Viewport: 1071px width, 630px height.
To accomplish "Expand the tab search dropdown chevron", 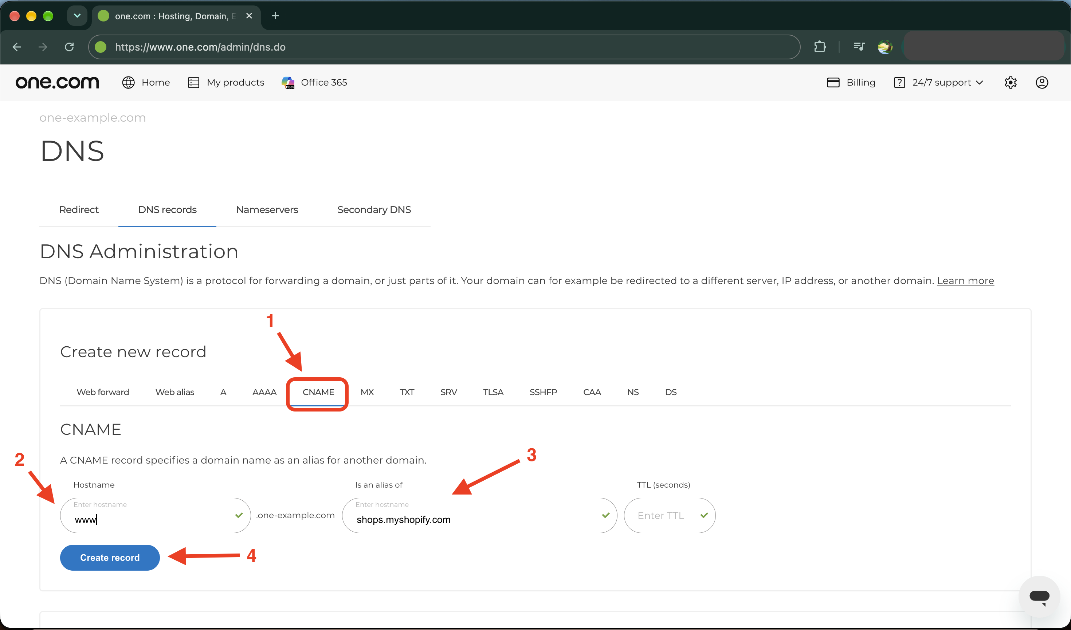I will click(x=77, y=16).
